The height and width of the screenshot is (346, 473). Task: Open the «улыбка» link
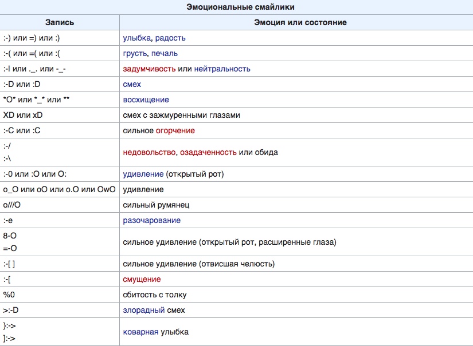tap(137, 38)
